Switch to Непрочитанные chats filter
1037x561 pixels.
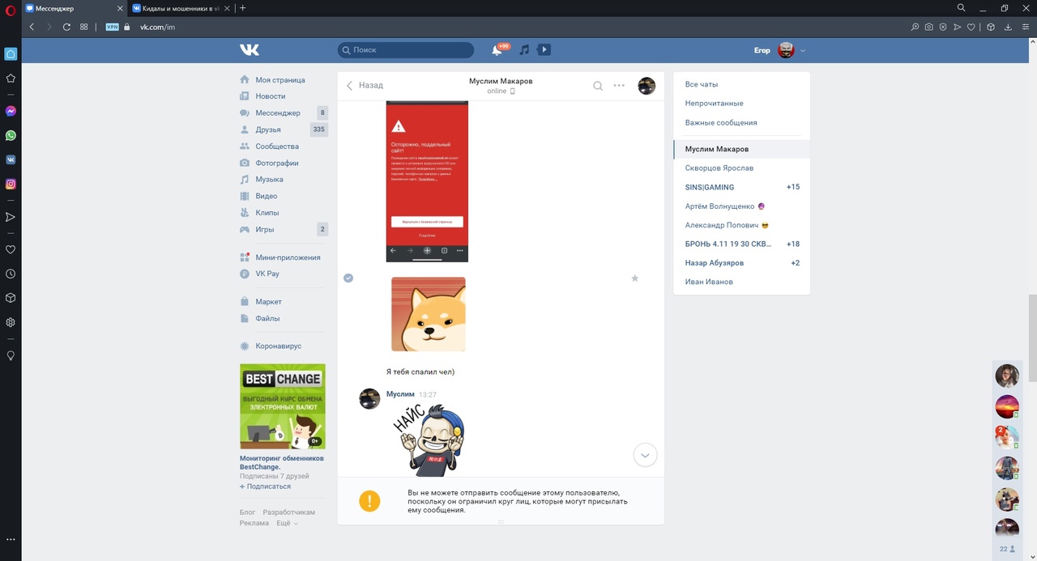714,104
